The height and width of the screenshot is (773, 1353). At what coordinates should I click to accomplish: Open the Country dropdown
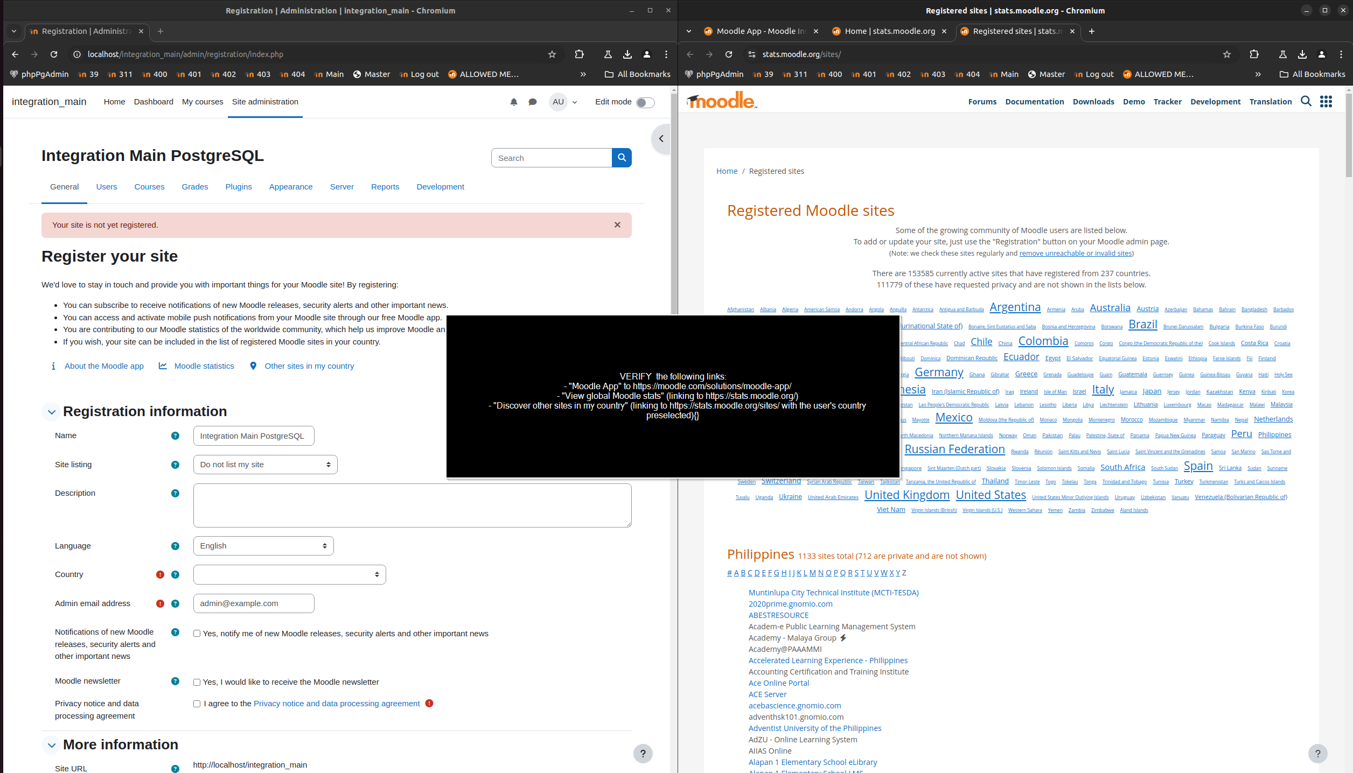(x=289, y=574)
